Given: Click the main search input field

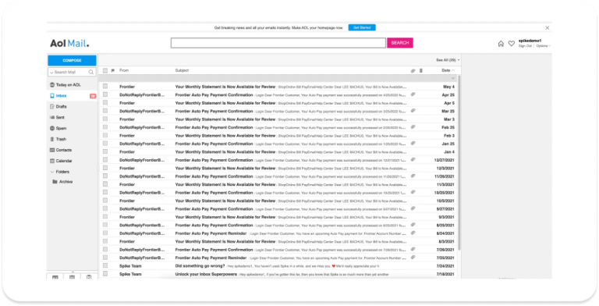Looking at the screenshot, I should [x=278, y=43].
